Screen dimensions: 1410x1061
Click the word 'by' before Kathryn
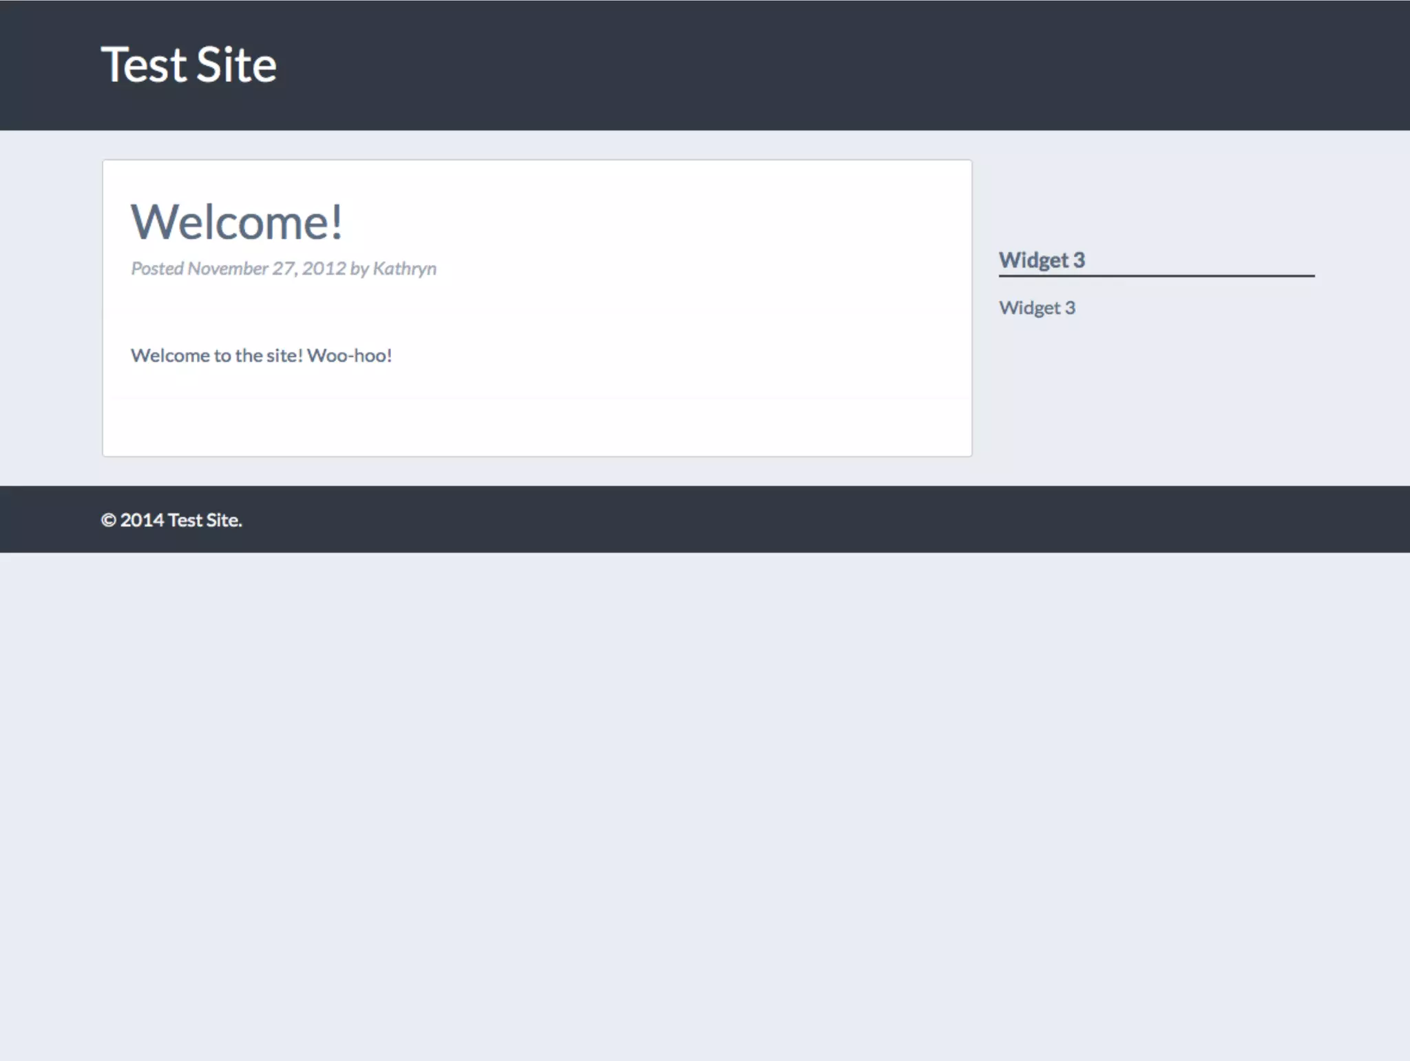click(359, 269)
